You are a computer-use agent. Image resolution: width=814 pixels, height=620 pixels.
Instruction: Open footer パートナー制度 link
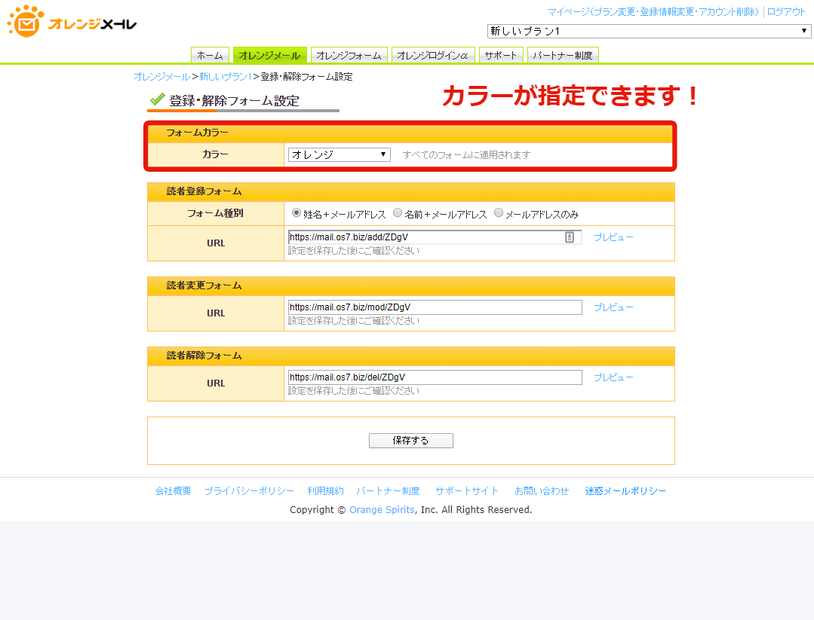tap(388, 490)
